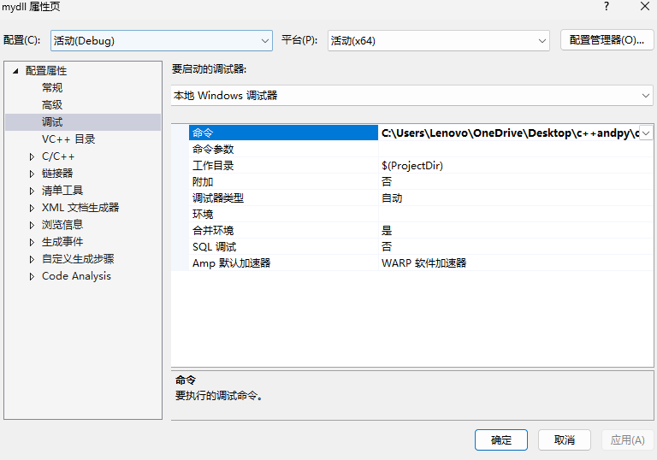Select the C/C++ tree label
The width and height of the screenshot is (657, 460).
58,156
